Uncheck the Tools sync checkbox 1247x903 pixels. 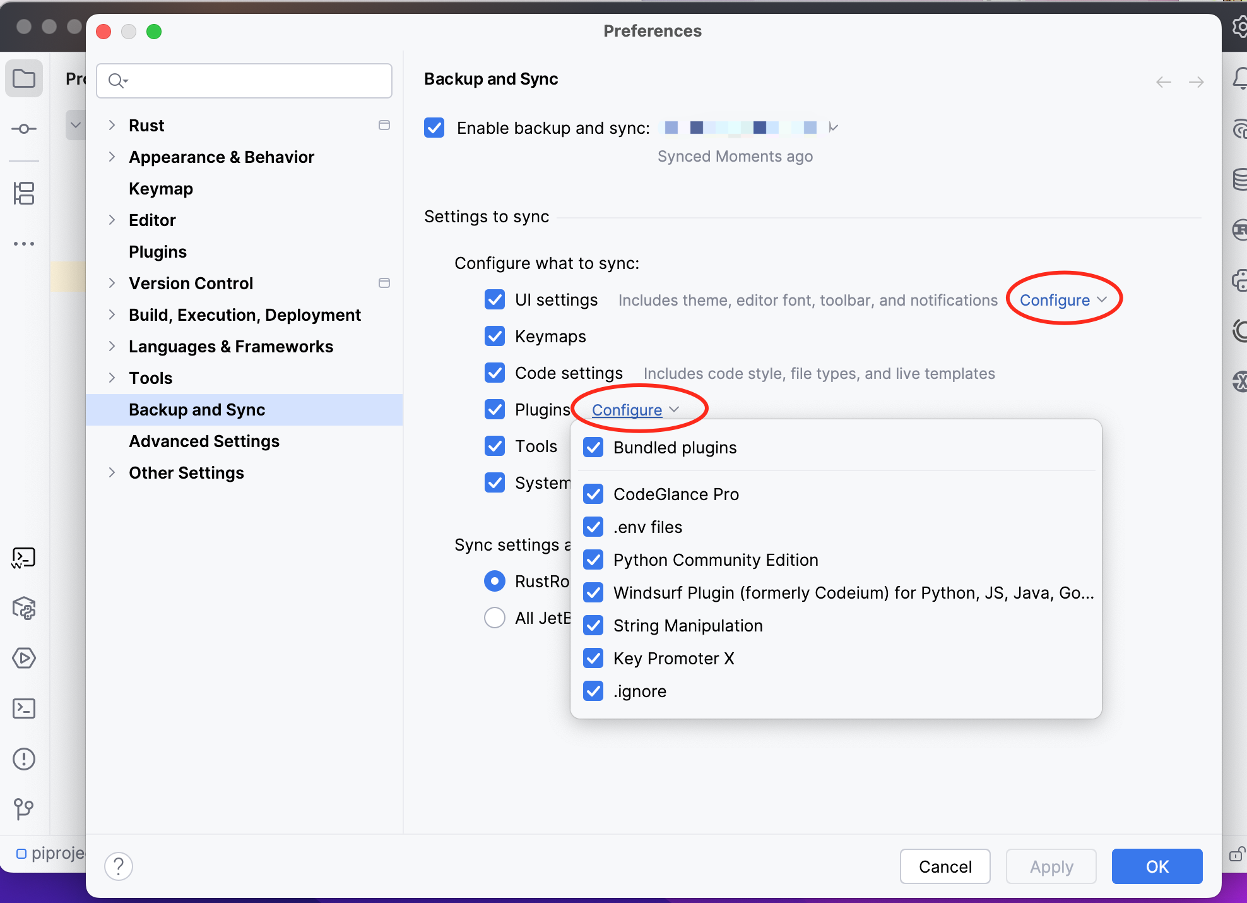coord(495,446)
